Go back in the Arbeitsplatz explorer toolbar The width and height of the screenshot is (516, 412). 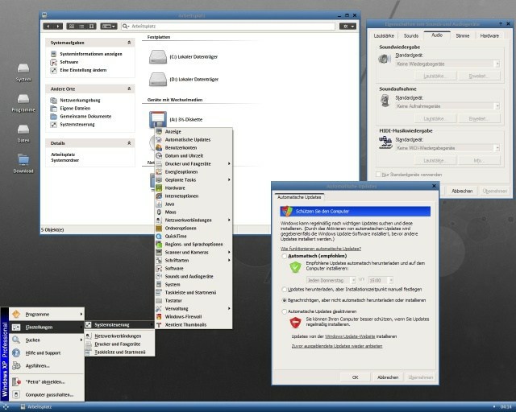click(48, 27)
